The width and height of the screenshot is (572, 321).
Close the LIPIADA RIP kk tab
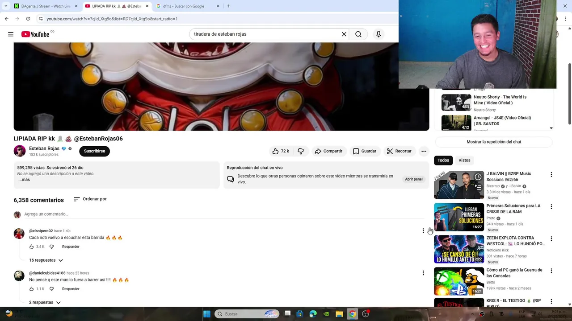click(x=147, y=6)
